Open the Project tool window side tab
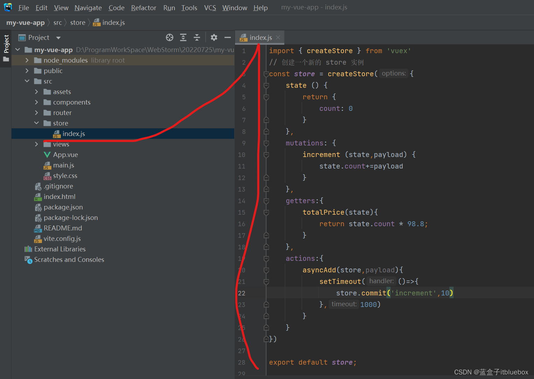The width and height of the screenshot is (534, 379). [x=6, y=44]
